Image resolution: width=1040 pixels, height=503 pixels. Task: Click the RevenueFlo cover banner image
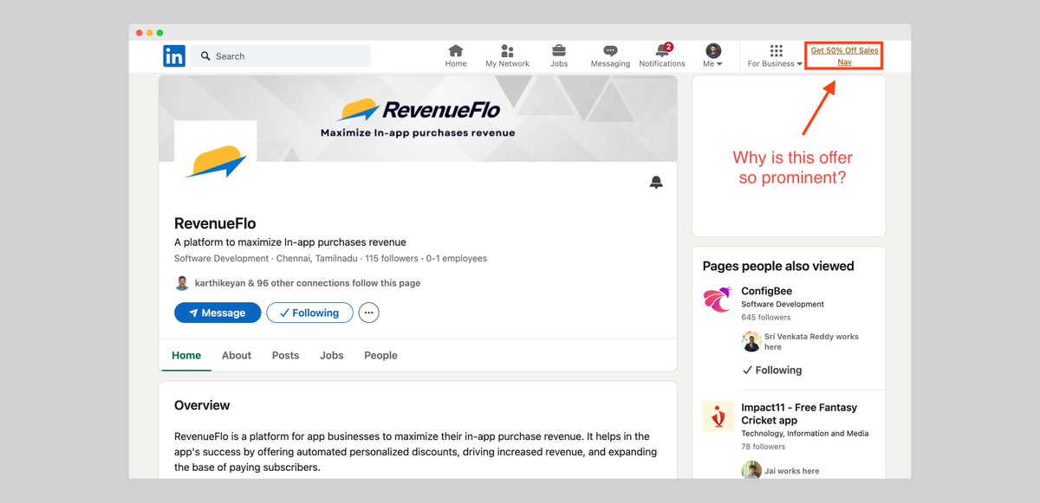point(418,119)
